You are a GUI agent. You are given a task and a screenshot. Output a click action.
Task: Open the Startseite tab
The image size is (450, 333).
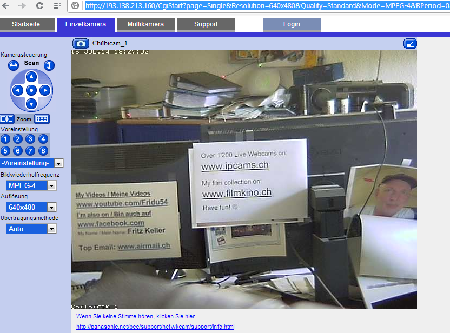point(27,25)
